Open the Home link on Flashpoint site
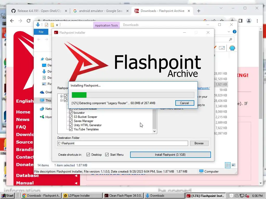 pyautogui.click(x=23, y=112)
